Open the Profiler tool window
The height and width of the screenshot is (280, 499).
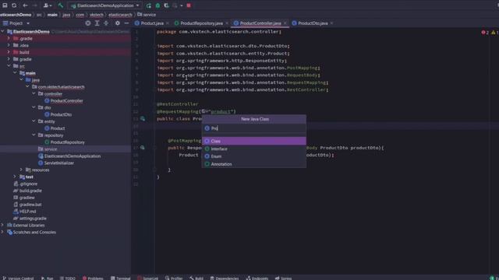pyautogui.click(x=174, y=278)
